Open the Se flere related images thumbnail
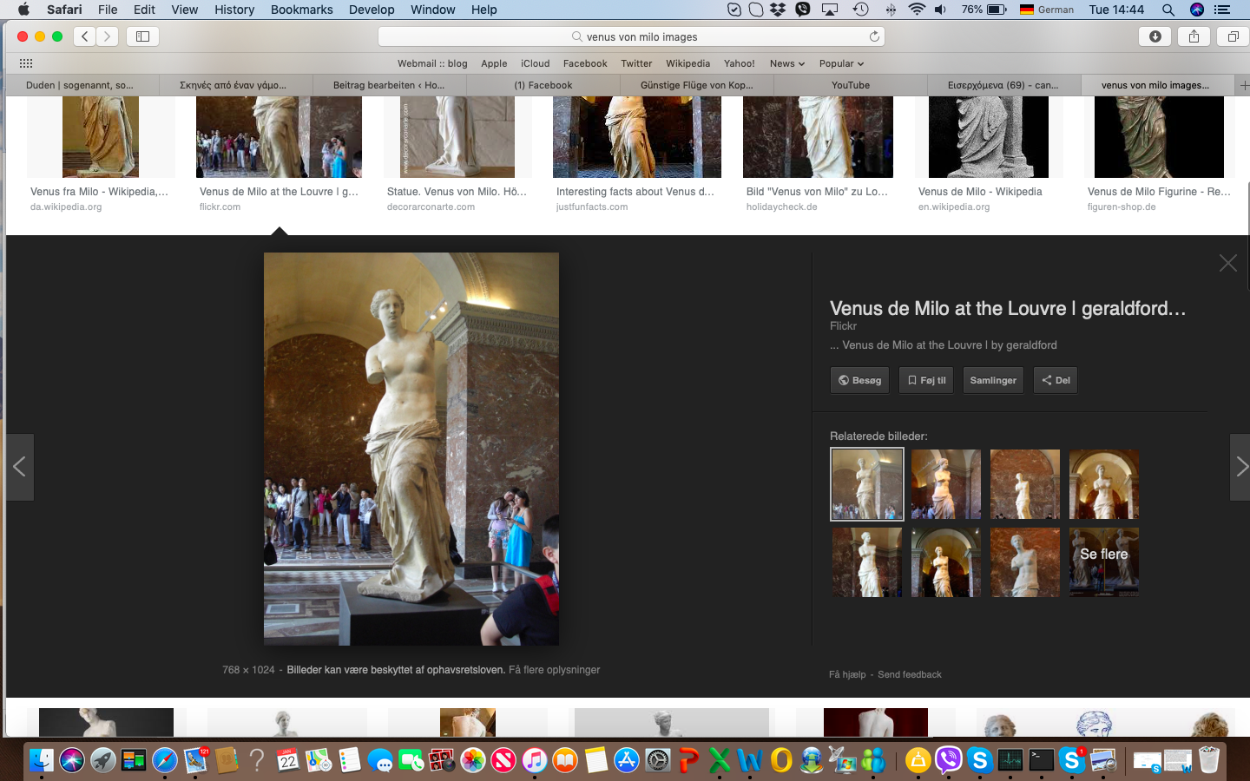Viewport: 1250px width, 781px height. click(1103, 562)
